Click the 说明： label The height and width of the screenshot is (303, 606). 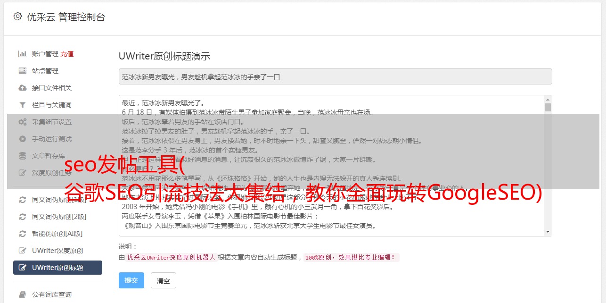coord(128,246)
